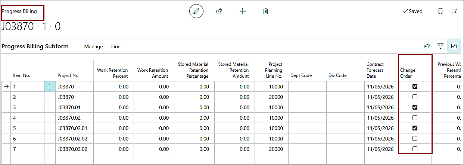Uncheck Change Order for J03870.02.01 row
Image resolution: width=464 pixels, height=165 pixels.
click(415, 128)
